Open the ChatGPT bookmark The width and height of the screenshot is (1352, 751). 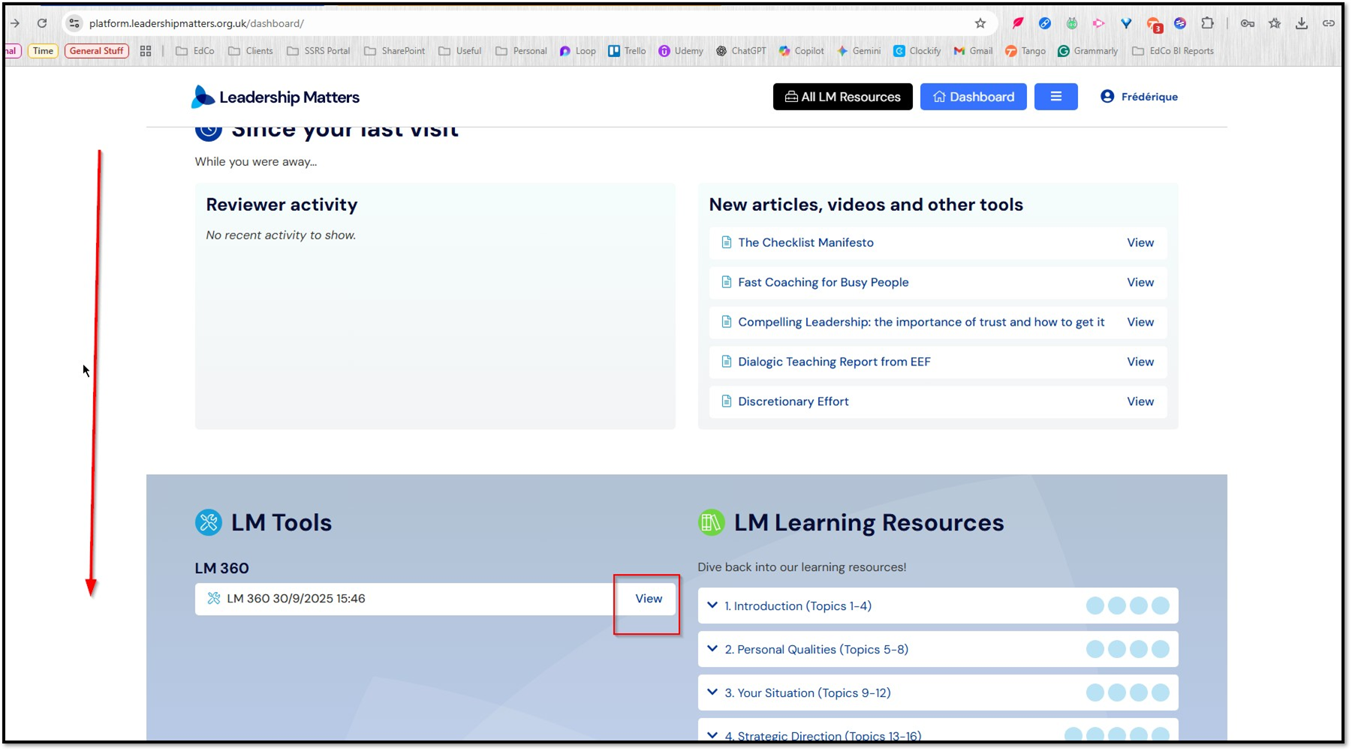click(740, 51)
